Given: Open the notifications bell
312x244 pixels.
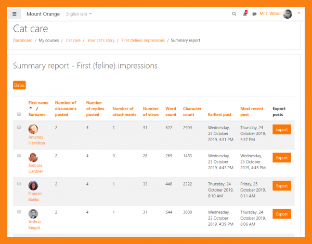Looking at the screenshot, I should coord(245,14).
